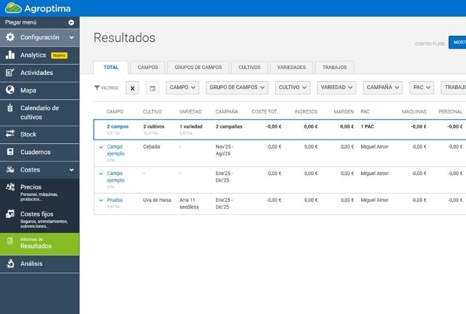466x314 pixels.
Task: Open Stock in the sidebar
Action: click(39, 135)
